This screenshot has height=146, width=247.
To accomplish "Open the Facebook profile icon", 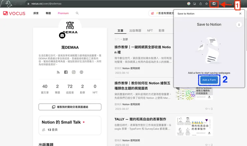I will click(x=66, y=72).
